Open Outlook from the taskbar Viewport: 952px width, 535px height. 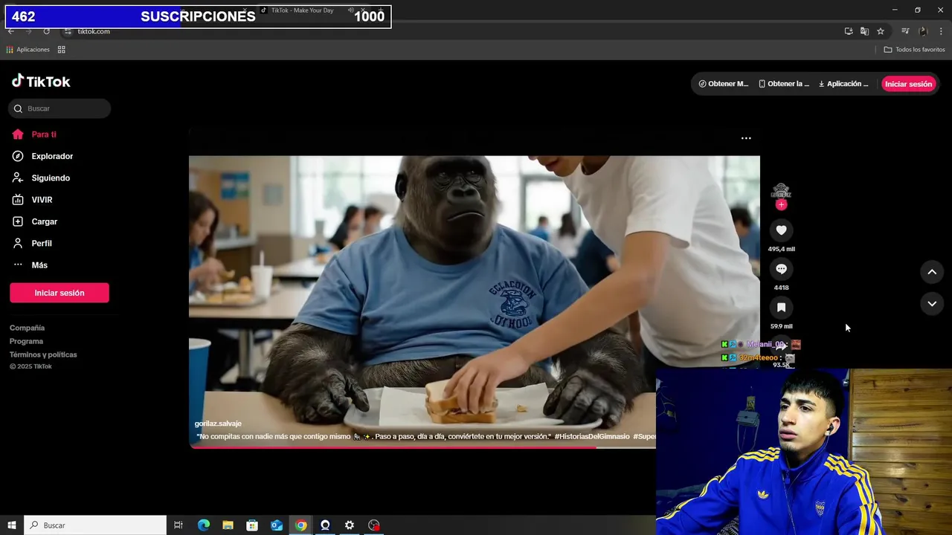[277, 525]
